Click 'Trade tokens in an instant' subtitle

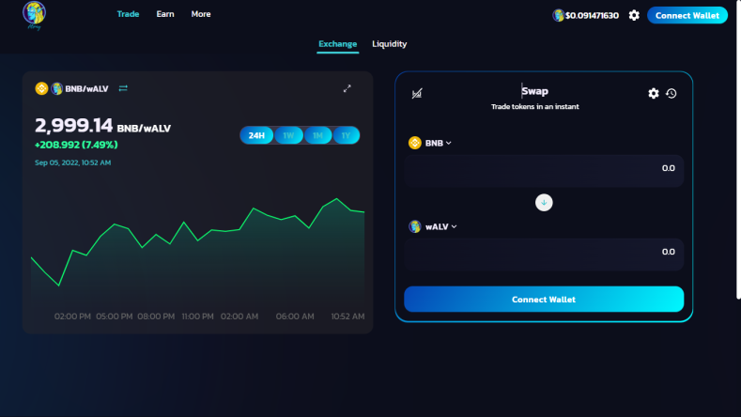tap(534, 107)
